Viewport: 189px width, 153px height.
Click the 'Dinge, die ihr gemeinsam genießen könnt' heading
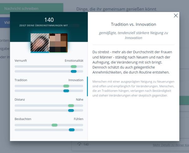tap(116, 9)
